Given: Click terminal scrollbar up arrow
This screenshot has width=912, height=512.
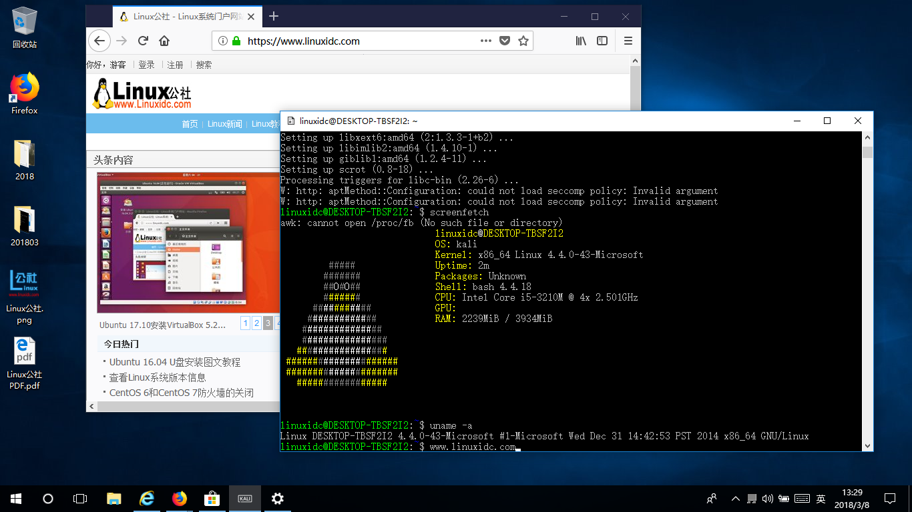Looking at the screenshot, I should pos(868,137).
